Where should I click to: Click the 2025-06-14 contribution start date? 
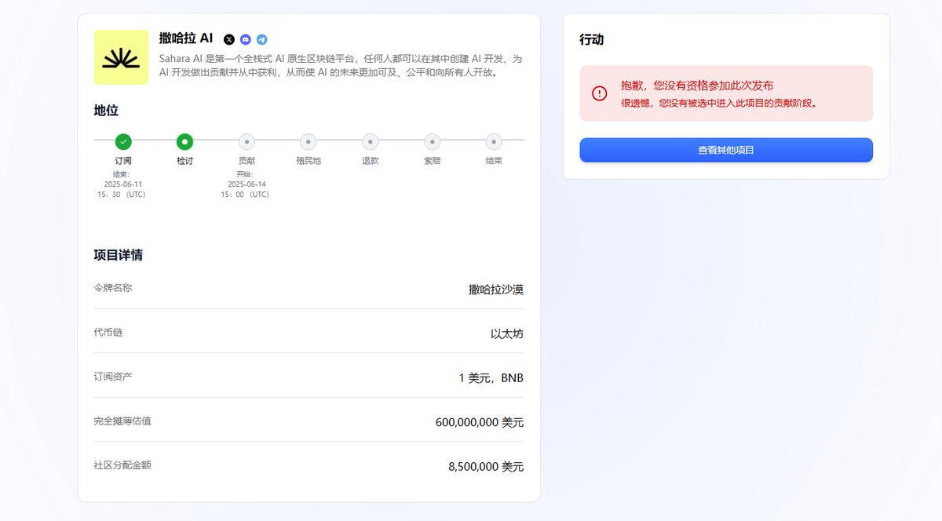coord(246,184)
